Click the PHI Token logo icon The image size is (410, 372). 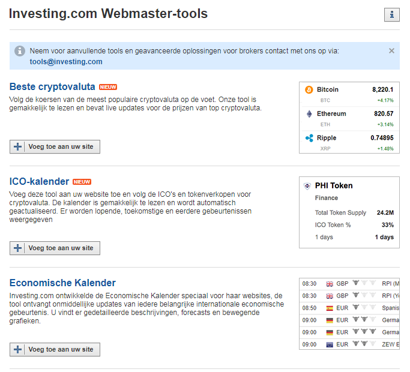(307, 186)
